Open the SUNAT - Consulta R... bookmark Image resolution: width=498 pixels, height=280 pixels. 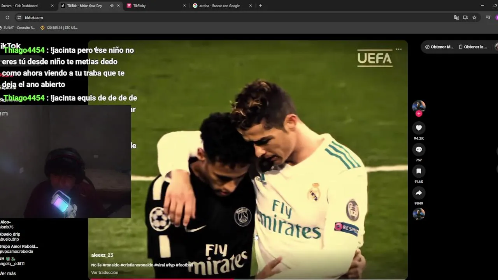[x=18, y=28]
